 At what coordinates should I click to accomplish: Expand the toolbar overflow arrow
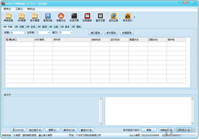[134, 17]
